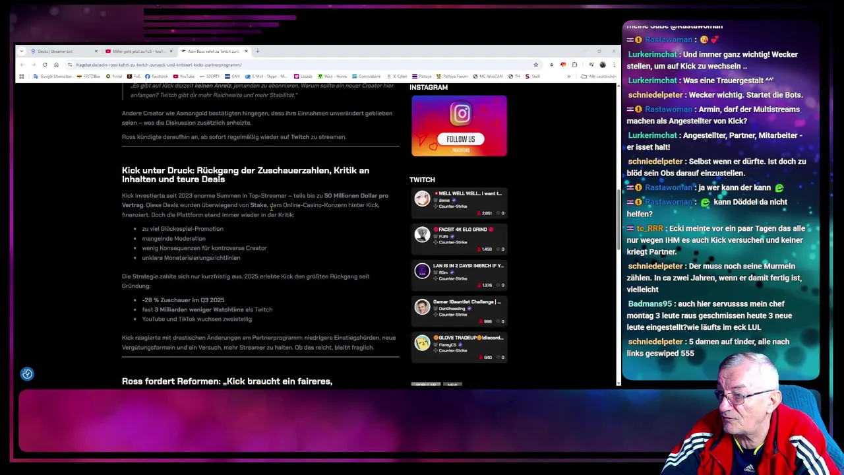Open the Chrome profile avatar
Screen dimensions: 844x475
[602, 65]
